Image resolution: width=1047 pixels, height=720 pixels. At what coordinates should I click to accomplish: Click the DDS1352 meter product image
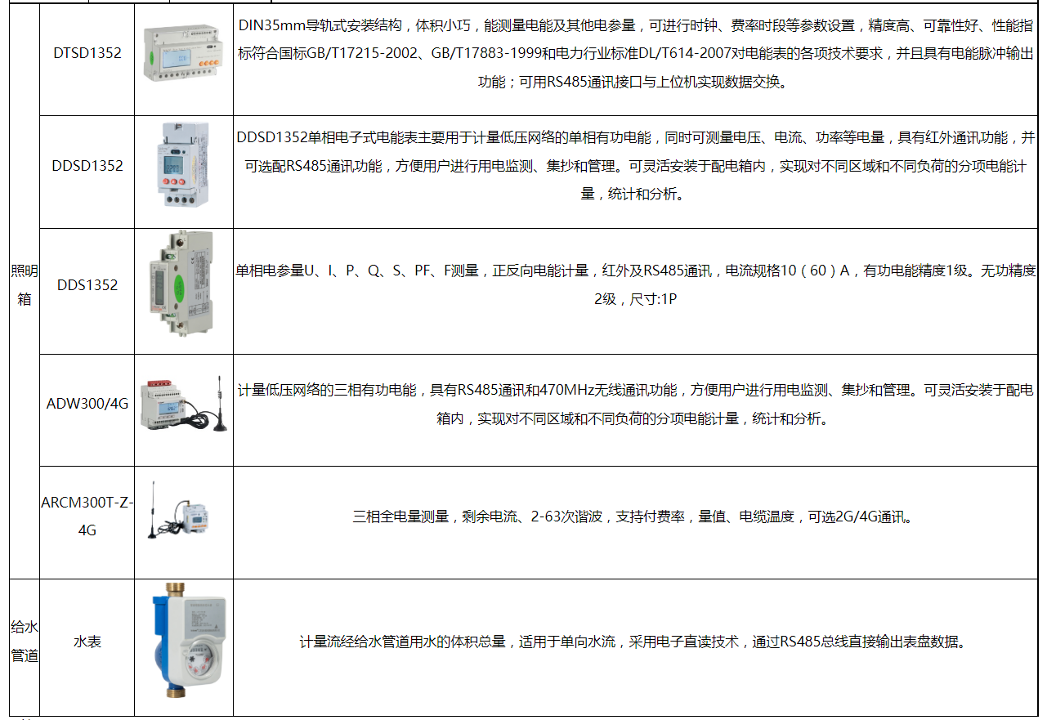181,284
